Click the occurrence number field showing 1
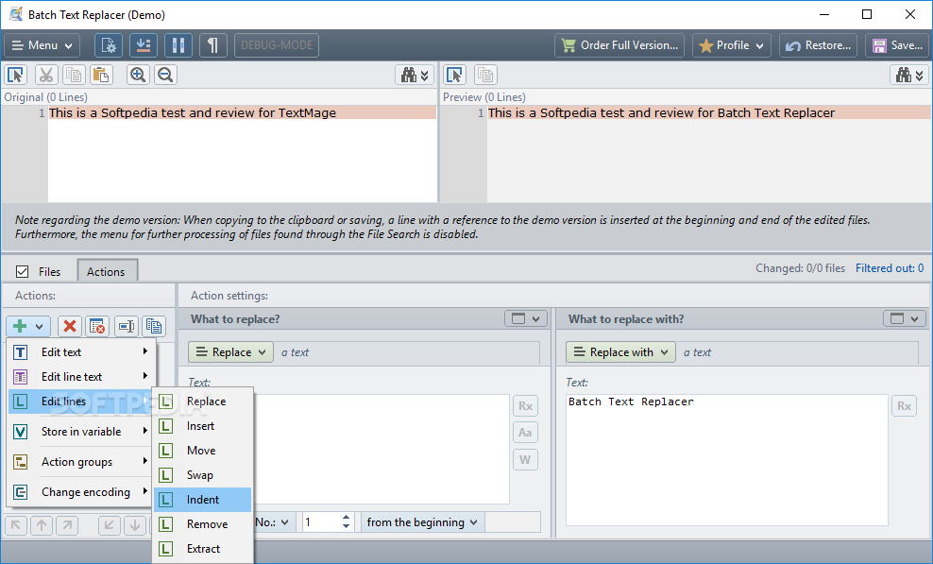This screenshot has height=564, width=933. click(x=321, y=522)
